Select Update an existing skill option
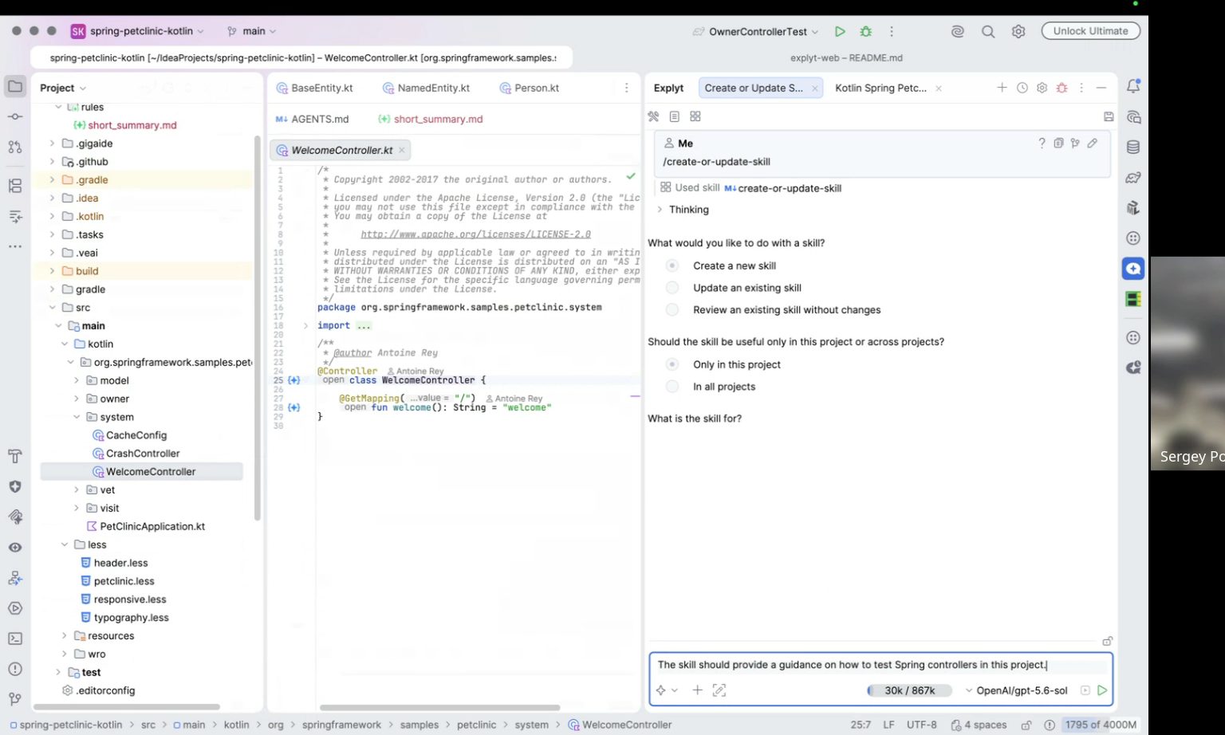This screenshot has width=1225, height=735. [672, 288]
